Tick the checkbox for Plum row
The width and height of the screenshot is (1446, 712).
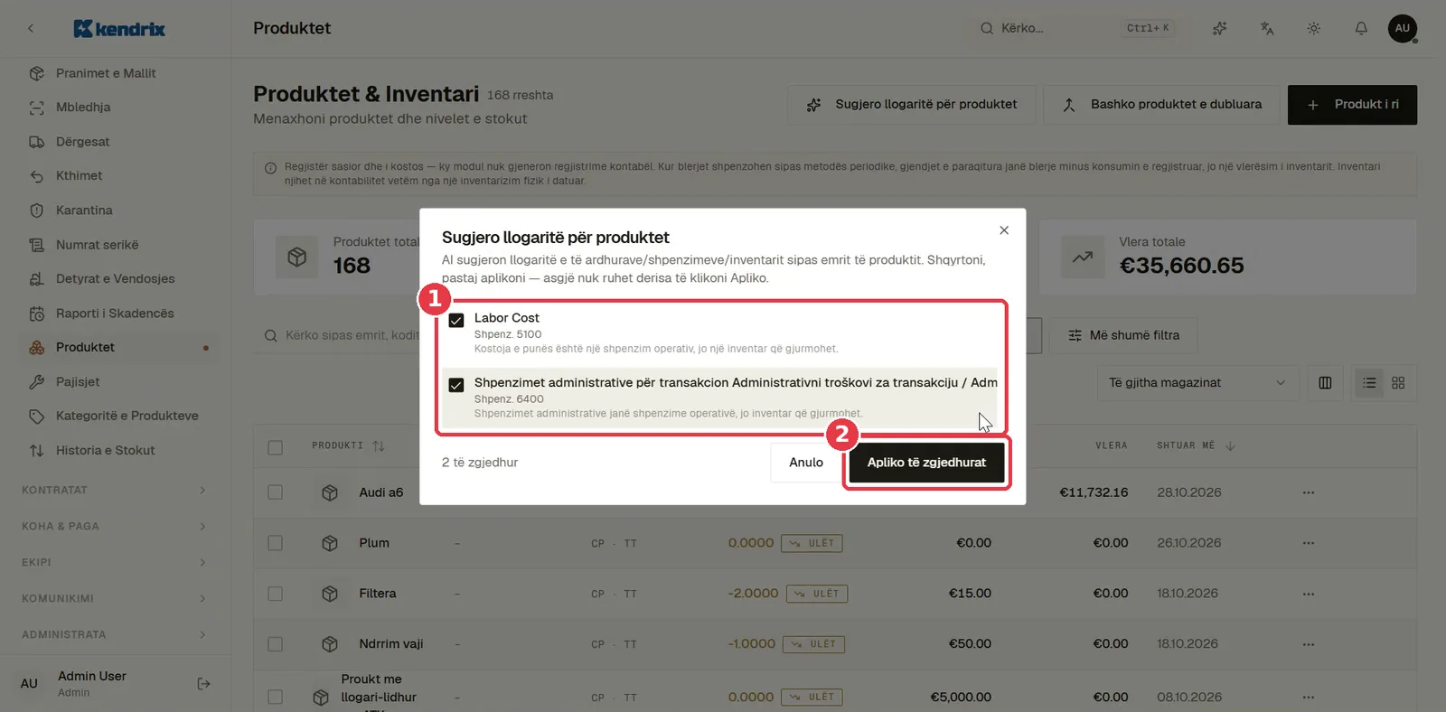click(x=276, y=543)
